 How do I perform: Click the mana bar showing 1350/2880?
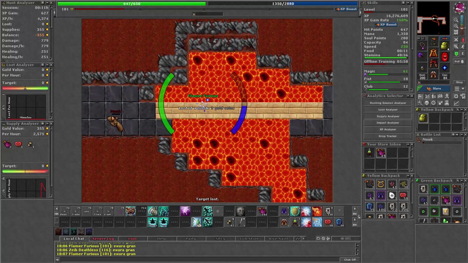(283, 4)
